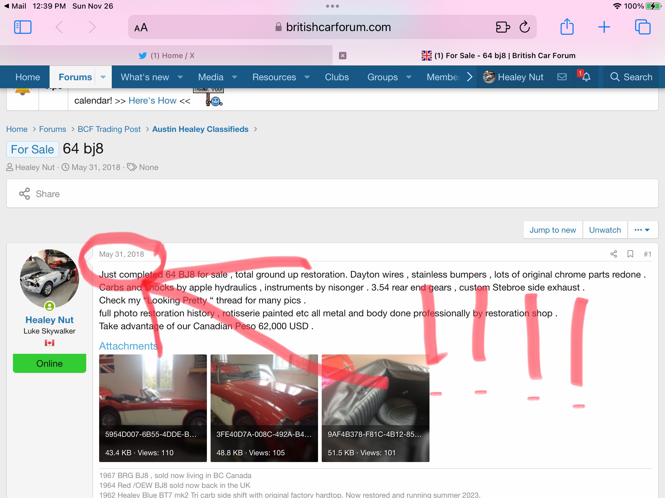Expand the Groups dropdown arrow
The image size is (665, 498).
pyautogui.click(x=409, y=77)
